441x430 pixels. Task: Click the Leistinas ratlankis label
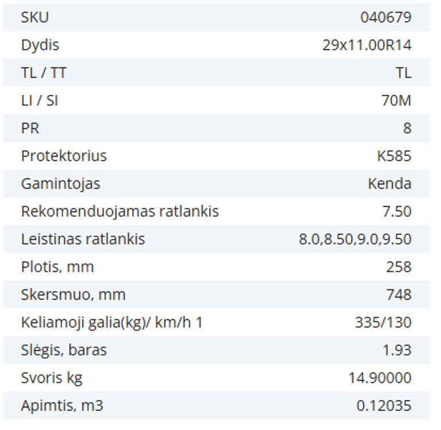pyautogui.click(x=83, y=239)
